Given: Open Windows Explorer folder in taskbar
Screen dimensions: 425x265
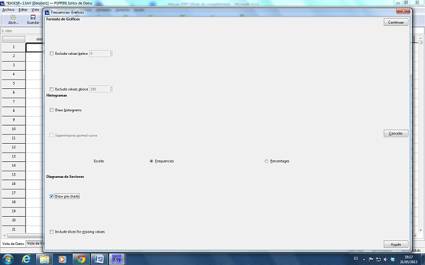Looking at the screenshot, I should (x=45, y=259).
